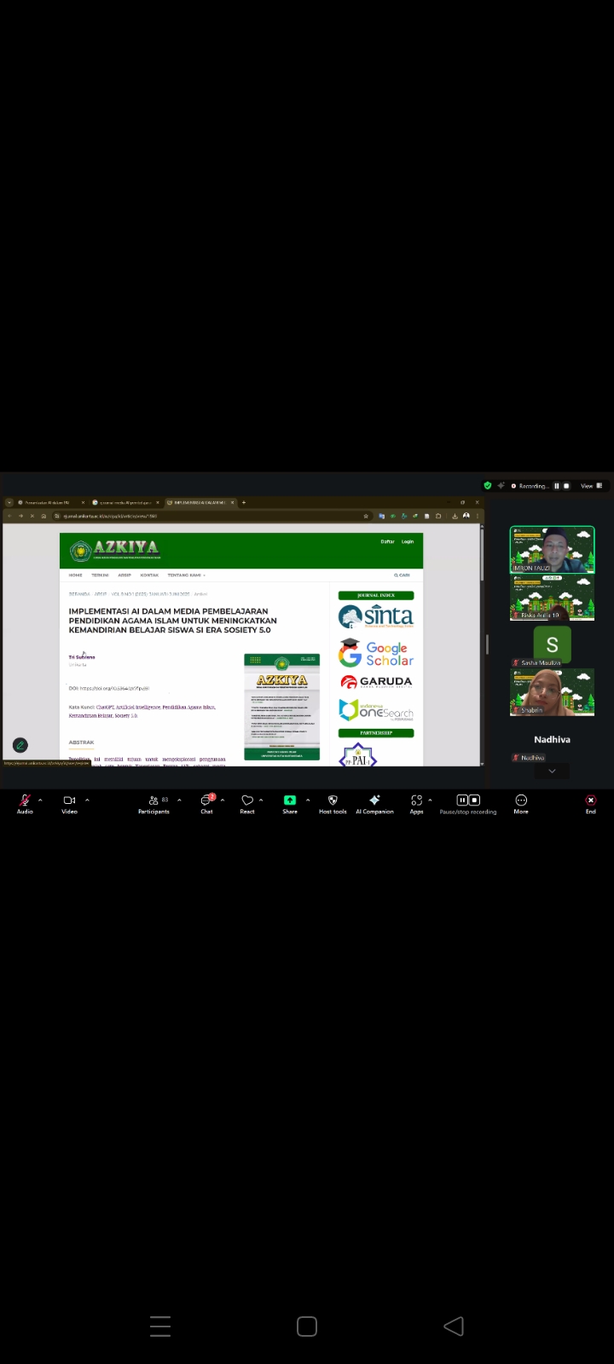Click the green Share screen button
The image size is (614, 1364).
click(290, 804)
